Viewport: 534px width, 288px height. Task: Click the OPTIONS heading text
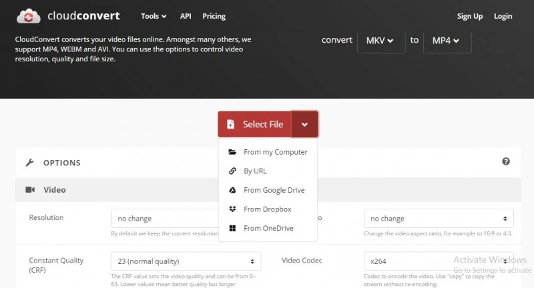coord(62,163)
